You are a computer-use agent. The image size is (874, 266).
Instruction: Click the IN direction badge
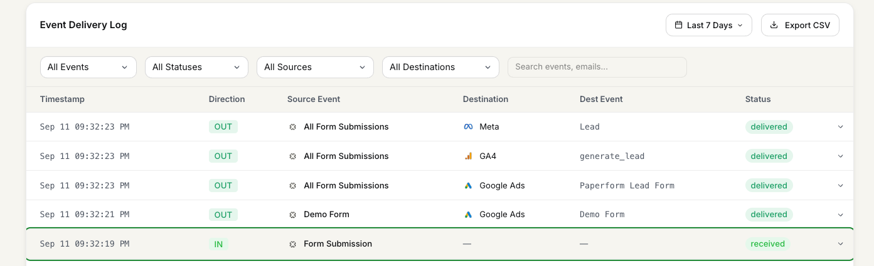click(218, 244)
